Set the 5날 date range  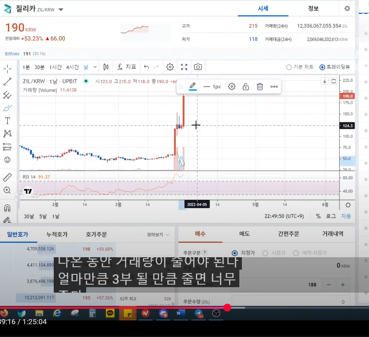(x=43, y=216)
